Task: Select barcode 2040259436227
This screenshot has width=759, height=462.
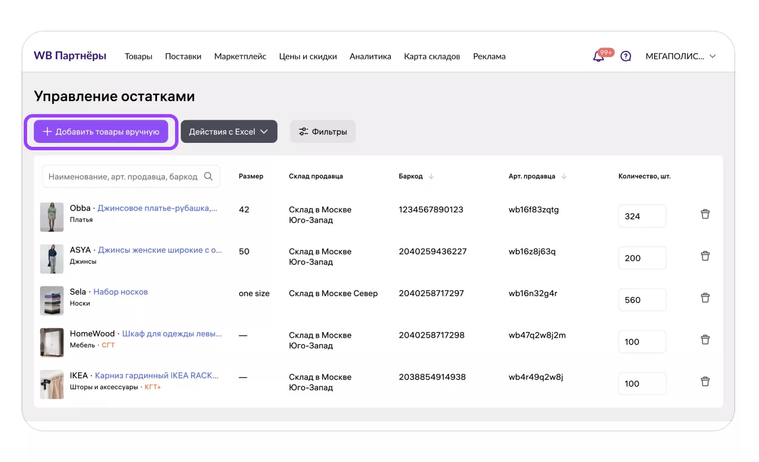Action: point(433,251)
